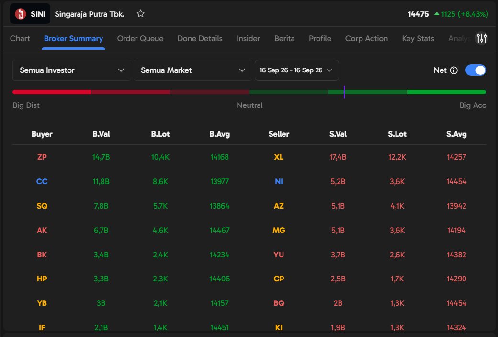498x337 pixels.
Task: Select buyer broker ZP
Action: click(42, 157)
